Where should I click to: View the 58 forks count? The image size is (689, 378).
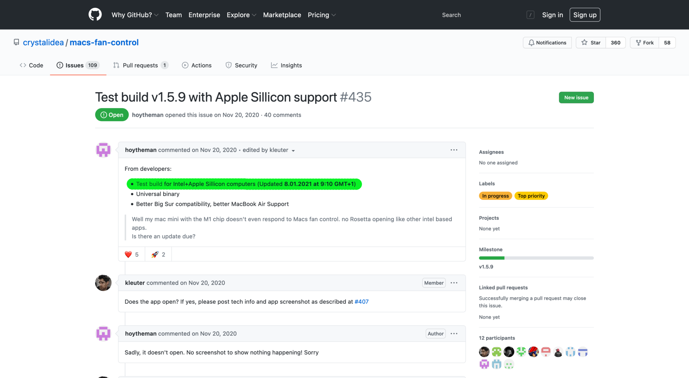click(667, 43)
